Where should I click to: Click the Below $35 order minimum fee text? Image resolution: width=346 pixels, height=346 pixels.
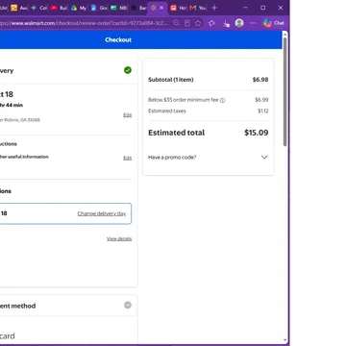coord(184,100)
